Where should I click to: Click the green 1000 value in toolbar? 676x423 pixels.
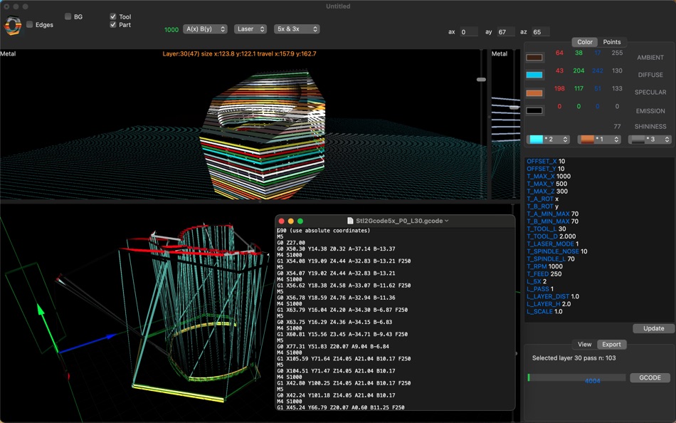tap(171, 30)
